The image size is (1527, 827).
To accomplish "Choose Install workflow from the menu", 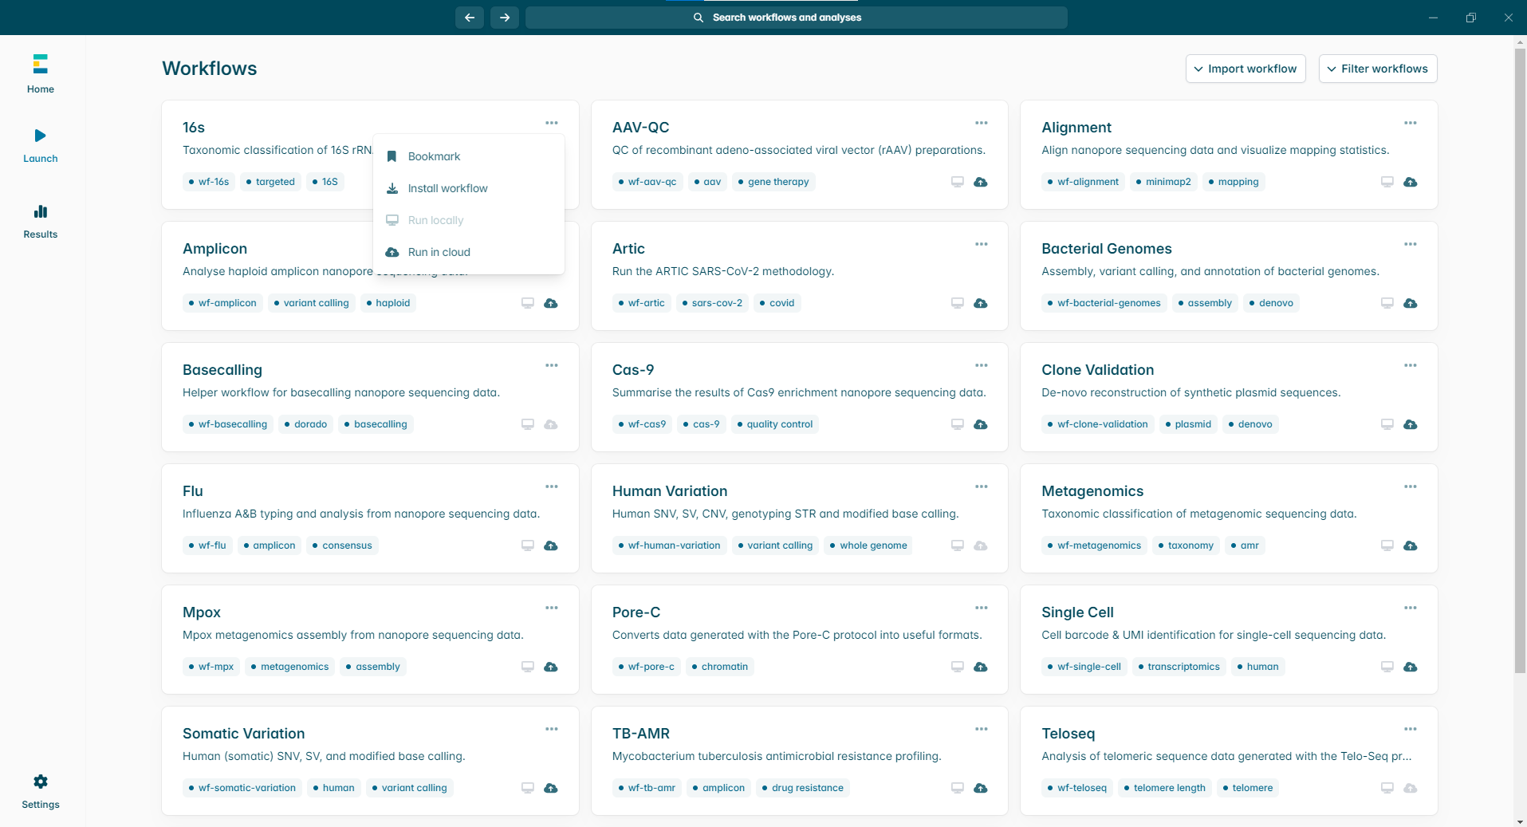I will click(x=447, y=188).
